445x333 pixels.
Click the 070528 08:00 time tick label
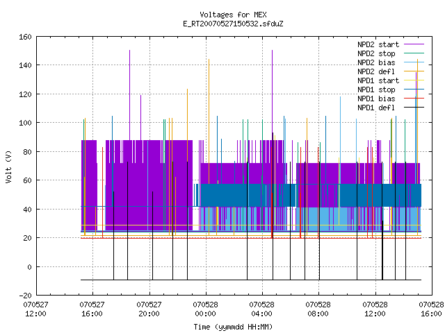(x=318, y=309)
